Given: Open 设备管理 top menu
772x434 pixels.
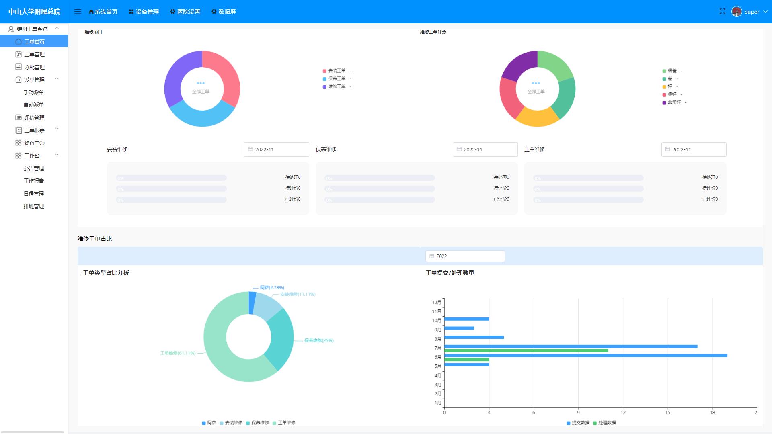Looking at the screenshot, I should pyautogui.click(x=144, y=12).
